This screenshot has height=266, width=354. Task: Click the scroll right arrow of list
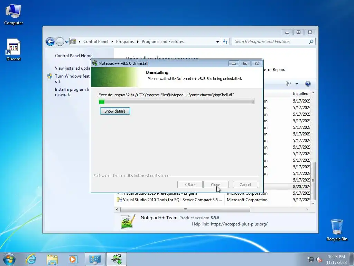[307, 209]
